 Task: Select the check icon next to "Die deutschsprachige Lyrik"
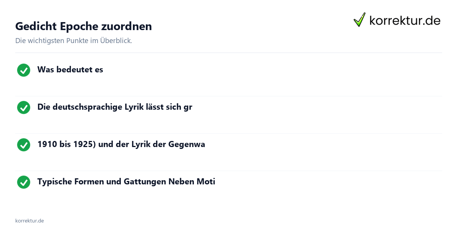click(x=24, y=107)
